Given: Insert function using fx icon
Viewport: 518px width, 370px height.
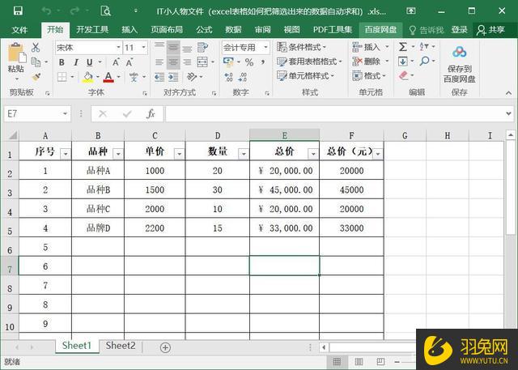Looking at the screenshot, I should pyautogui.click(x=151, y=114).
